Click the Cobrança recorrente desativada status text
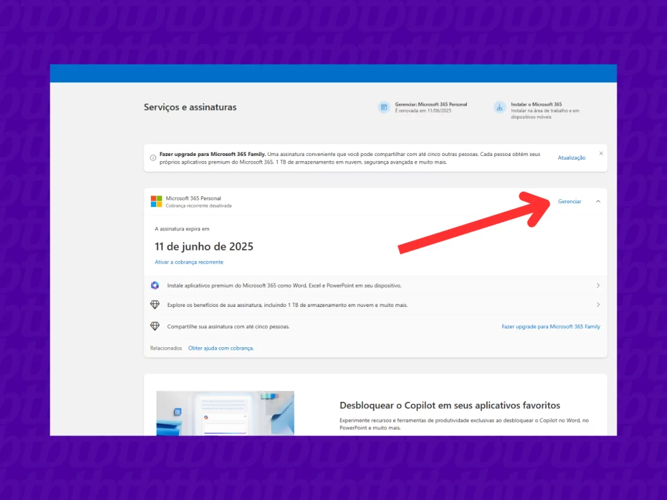667x500 pixels. coord(199,206)
